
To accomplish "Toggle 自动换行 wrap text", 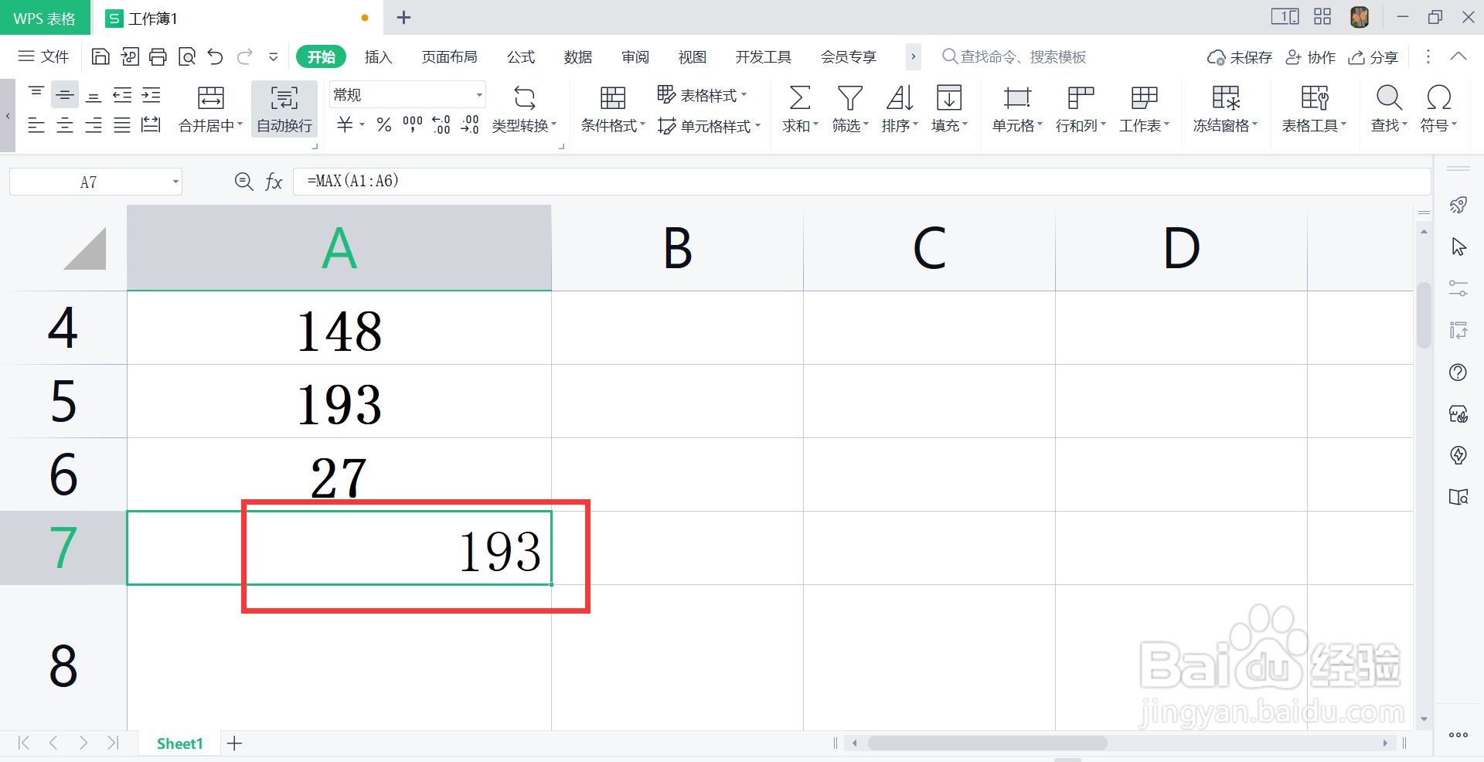I will (x=284, y=108).
